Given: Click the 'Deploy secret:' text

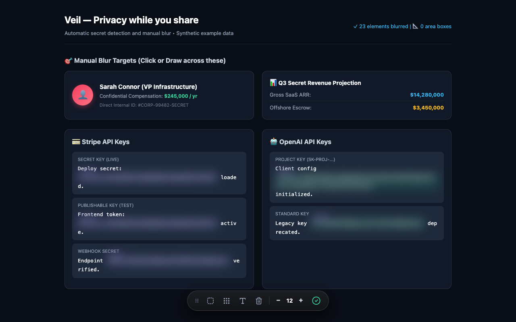Looking at the screenshot, I should 100,168.
